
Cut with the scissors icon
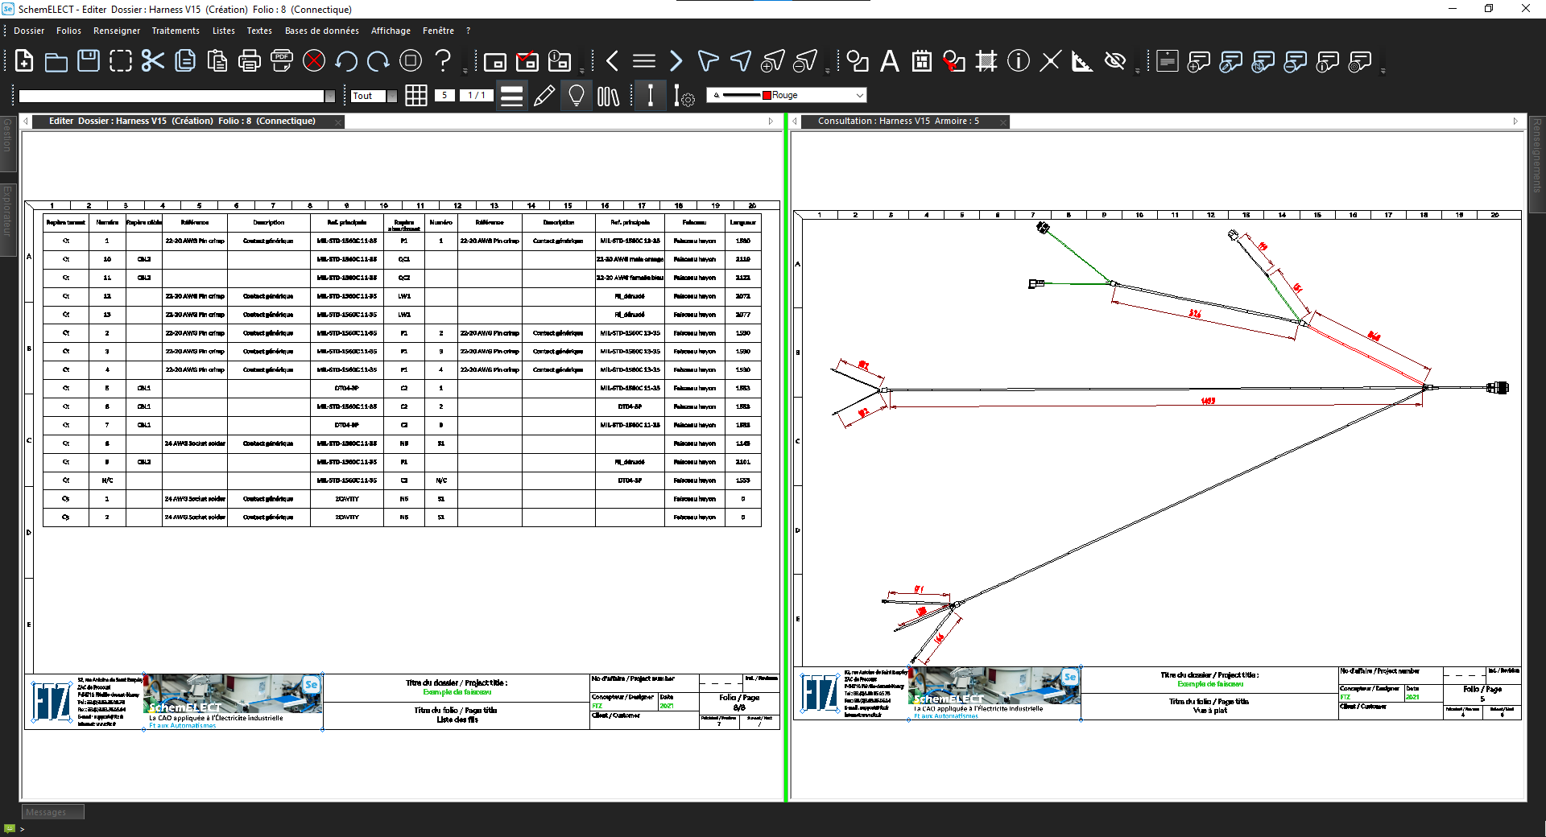coord(153,61)
